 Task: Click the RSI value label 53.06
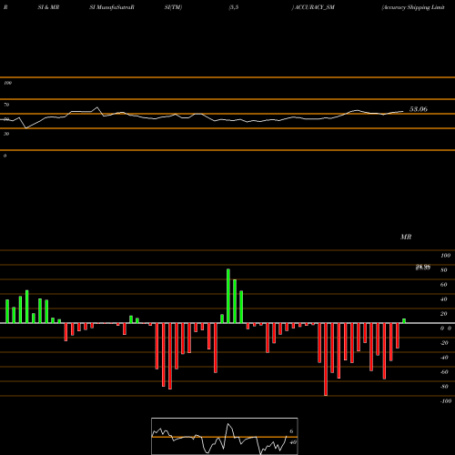[x=419, y=109]
